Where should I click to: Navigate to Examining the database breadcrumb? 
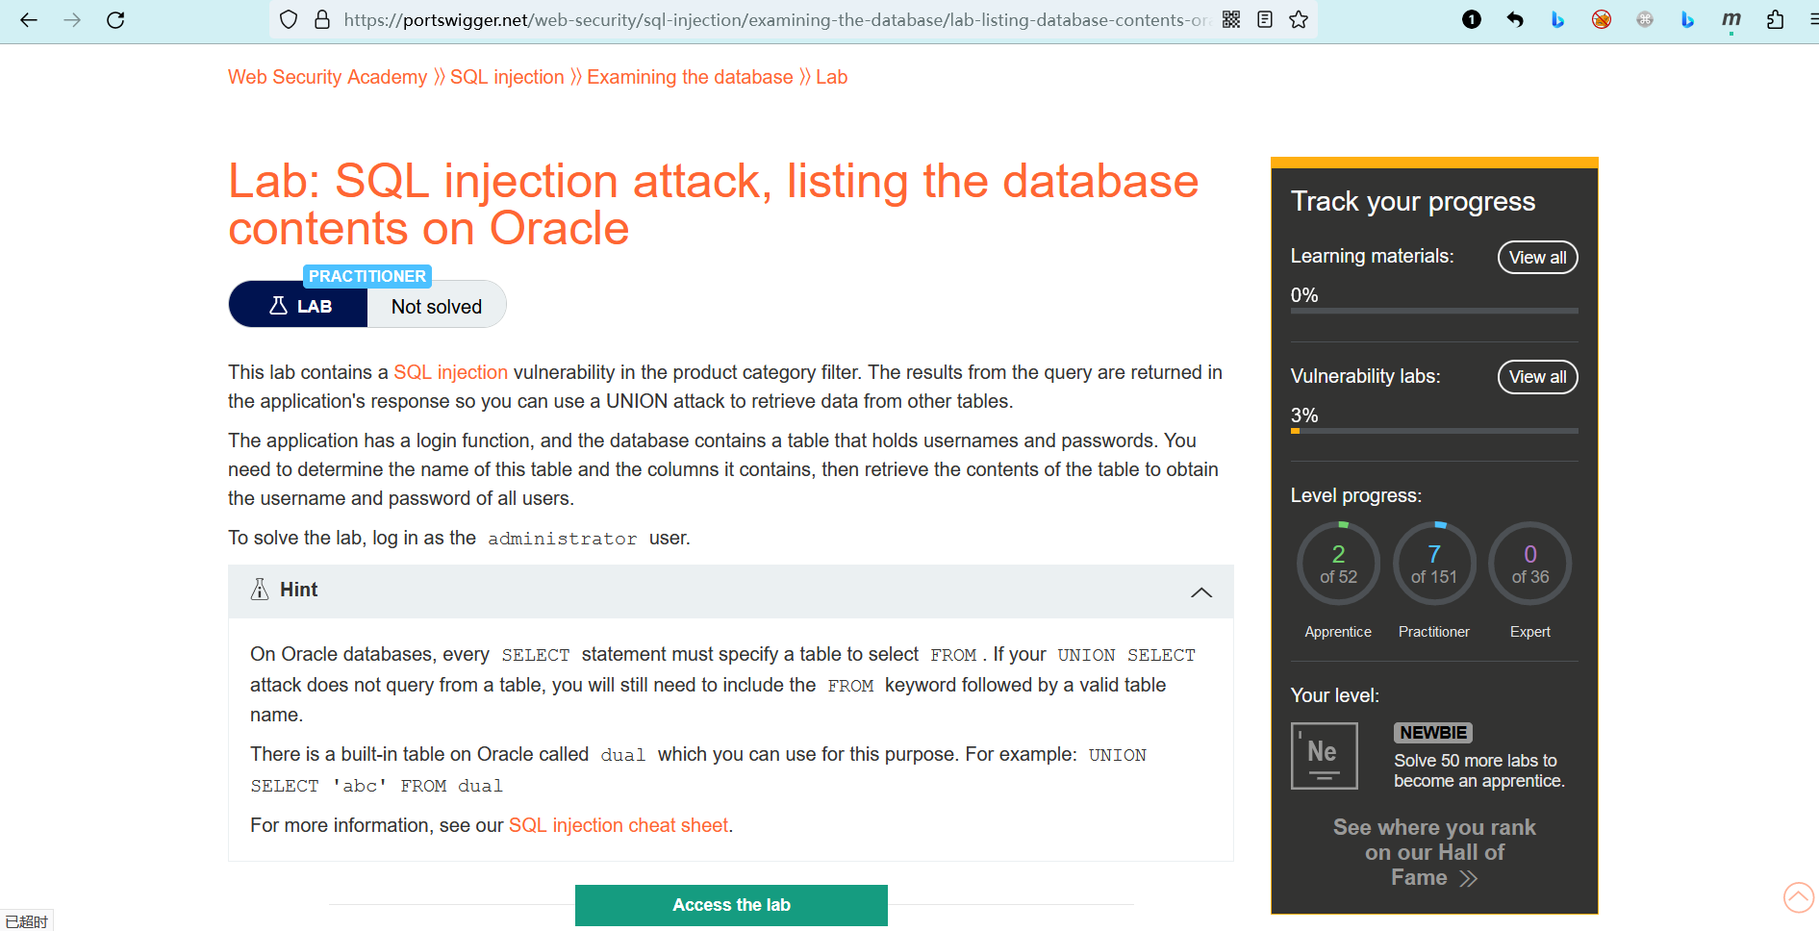[690, 77]
